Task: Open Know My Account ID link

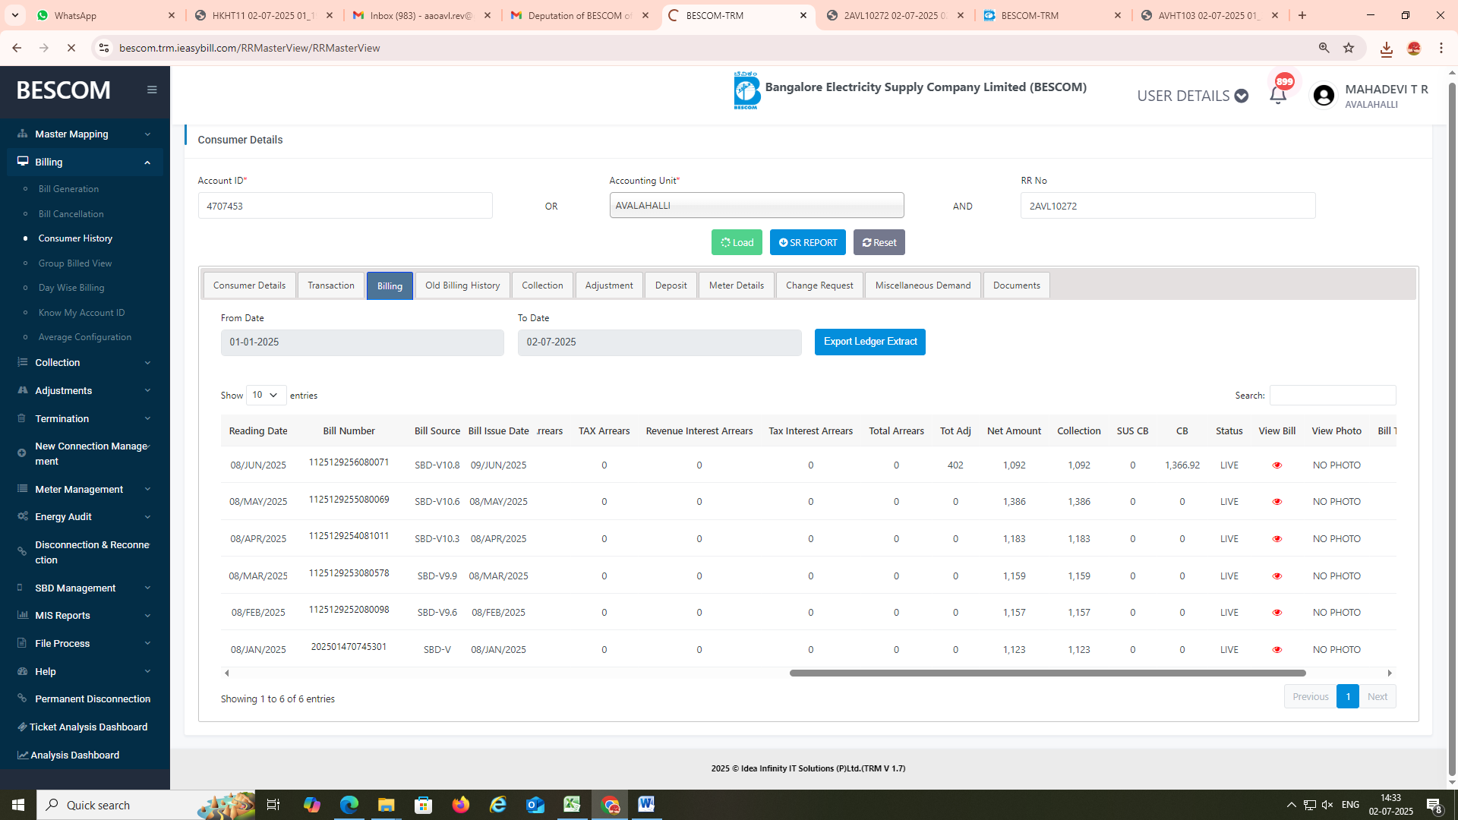Action: (x=81, y=313)
